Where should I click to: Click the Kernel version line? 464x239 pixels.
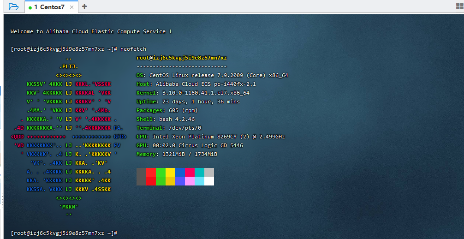[x=193, y=93]
